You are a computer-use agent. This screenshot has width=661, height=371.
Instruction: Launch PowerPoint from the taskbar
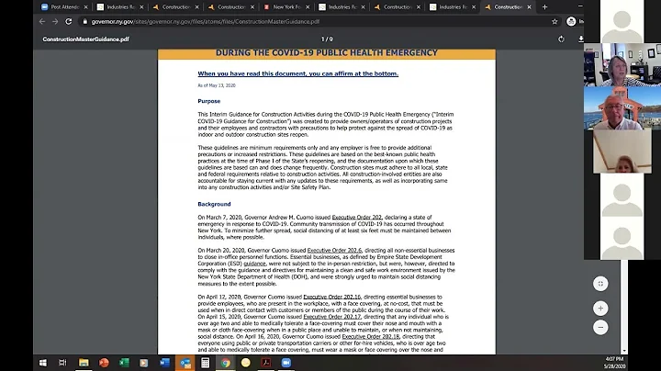click(104, 363)
